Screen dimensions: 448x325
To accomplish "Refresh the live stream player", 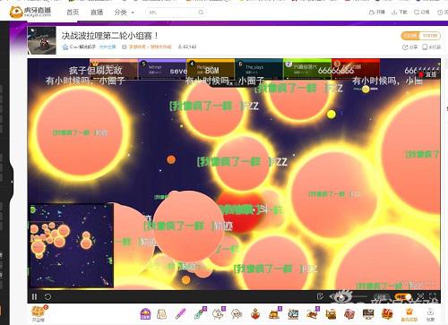I will (47, 296).
